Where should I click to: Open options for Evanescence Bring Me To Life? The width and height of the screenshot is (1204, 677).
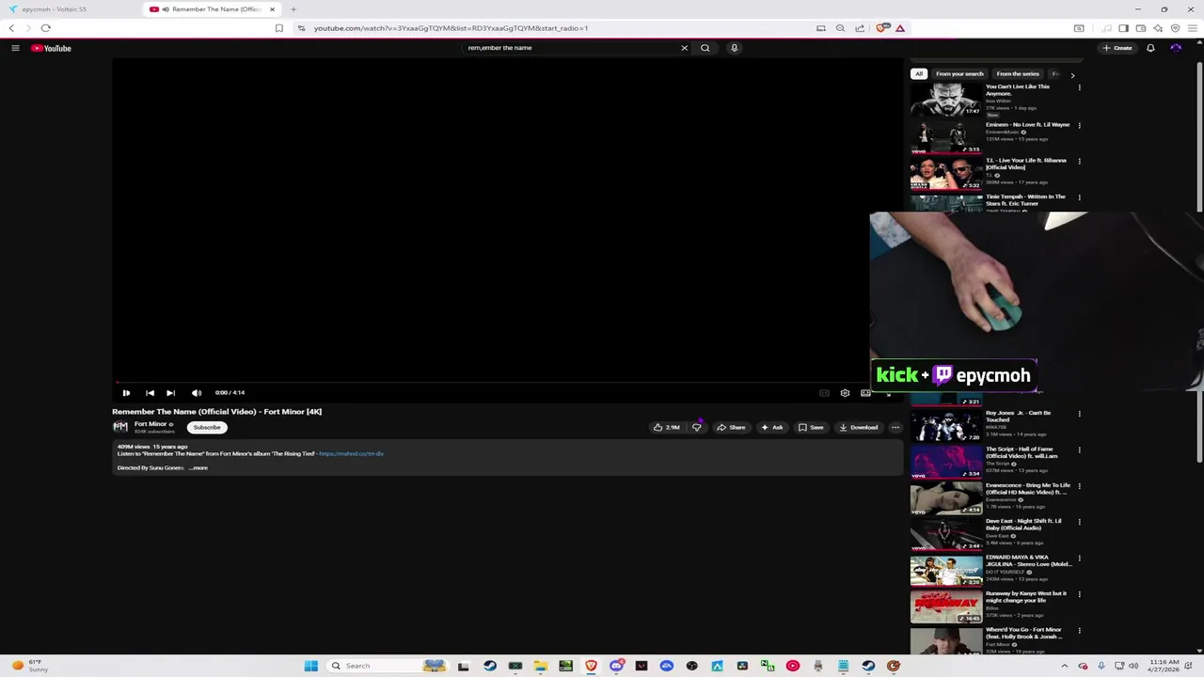point(1079,486)
